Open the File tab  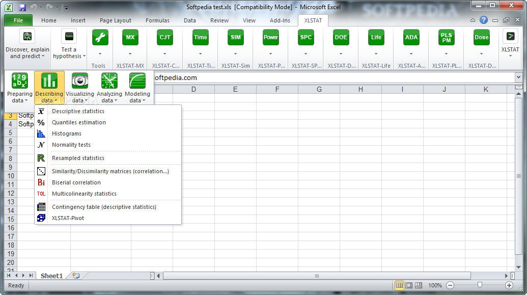coord(18,20)
